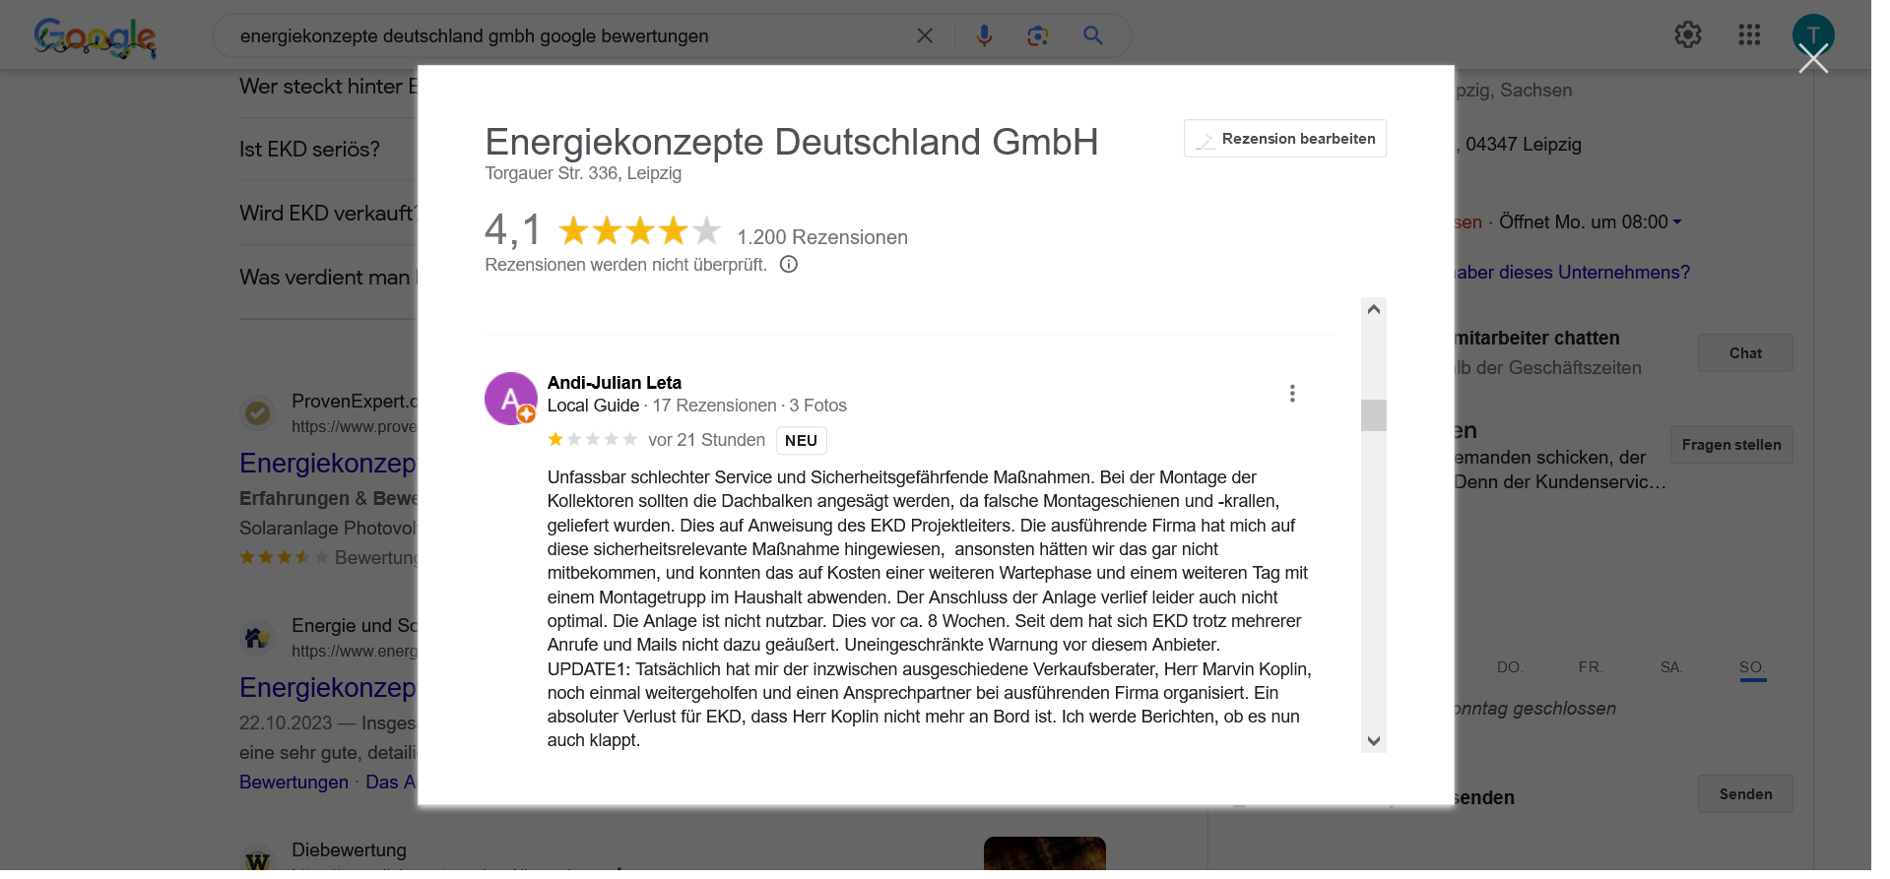
Task: Expand the "Ist EKD seriös?" question
Action: point(309,150)
